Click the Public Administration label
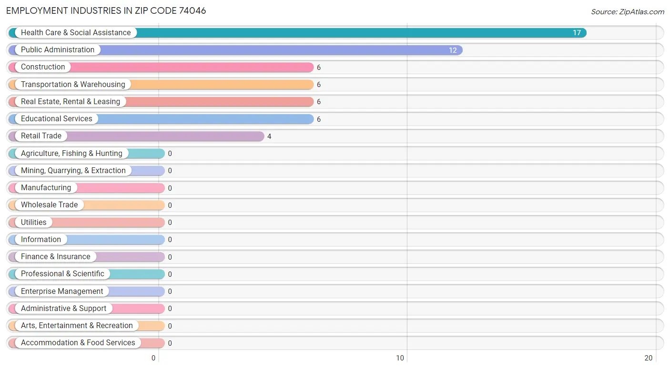 point(58,49)
